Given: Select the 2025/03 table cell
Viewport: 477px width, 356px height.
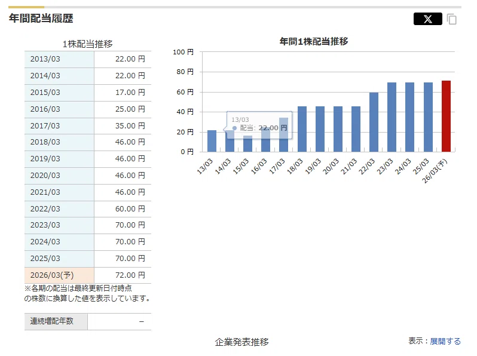Looking at the screenshot, I should [59, 259].
